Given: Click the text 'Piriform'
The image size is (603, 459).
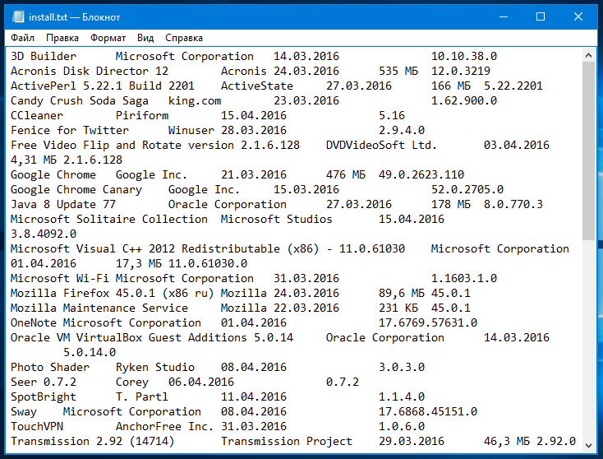Looking at the screenshot, I should pyautogui.click(x=142, y=115).
